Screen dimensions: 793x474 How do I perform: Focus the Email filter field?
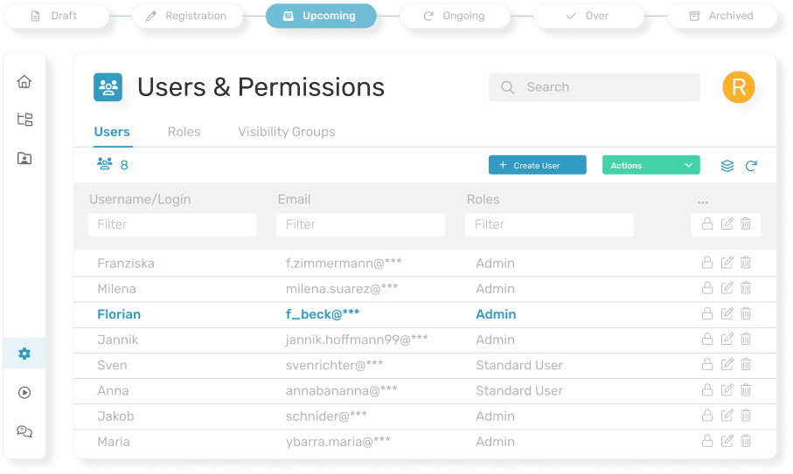point(360,224)
